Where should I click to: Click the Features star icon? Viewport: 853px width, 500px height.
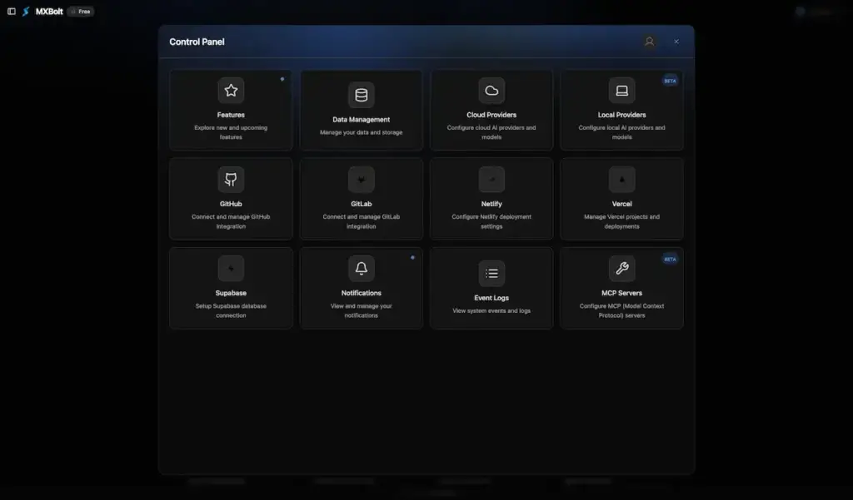point(231,90)
